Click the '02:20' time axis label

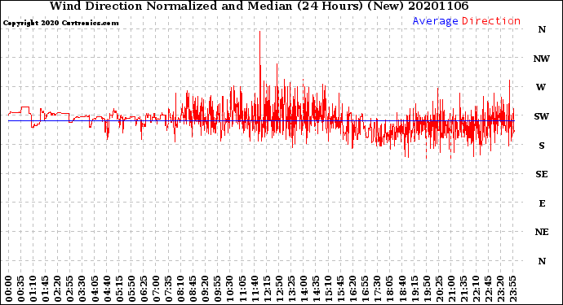(58, 289)
